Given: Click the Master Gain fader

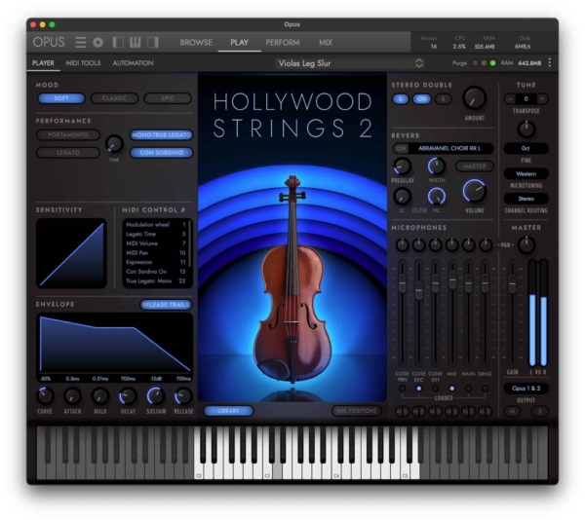Looking at the screenshot, I should pos(513,283).
